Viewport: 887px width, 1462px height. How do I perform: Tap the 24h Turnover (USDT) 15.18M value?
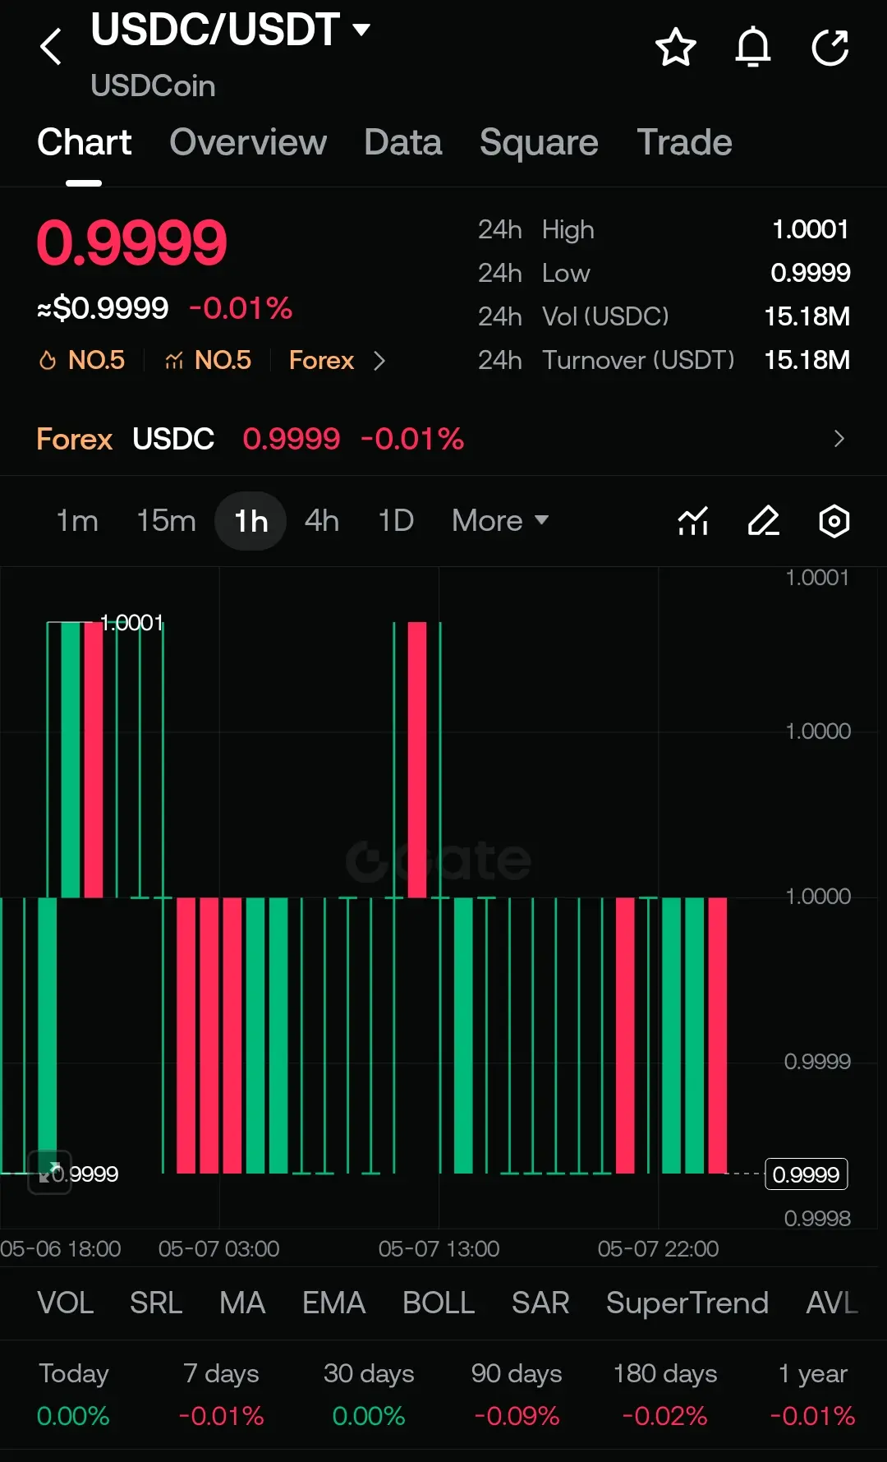coord(807,360)
